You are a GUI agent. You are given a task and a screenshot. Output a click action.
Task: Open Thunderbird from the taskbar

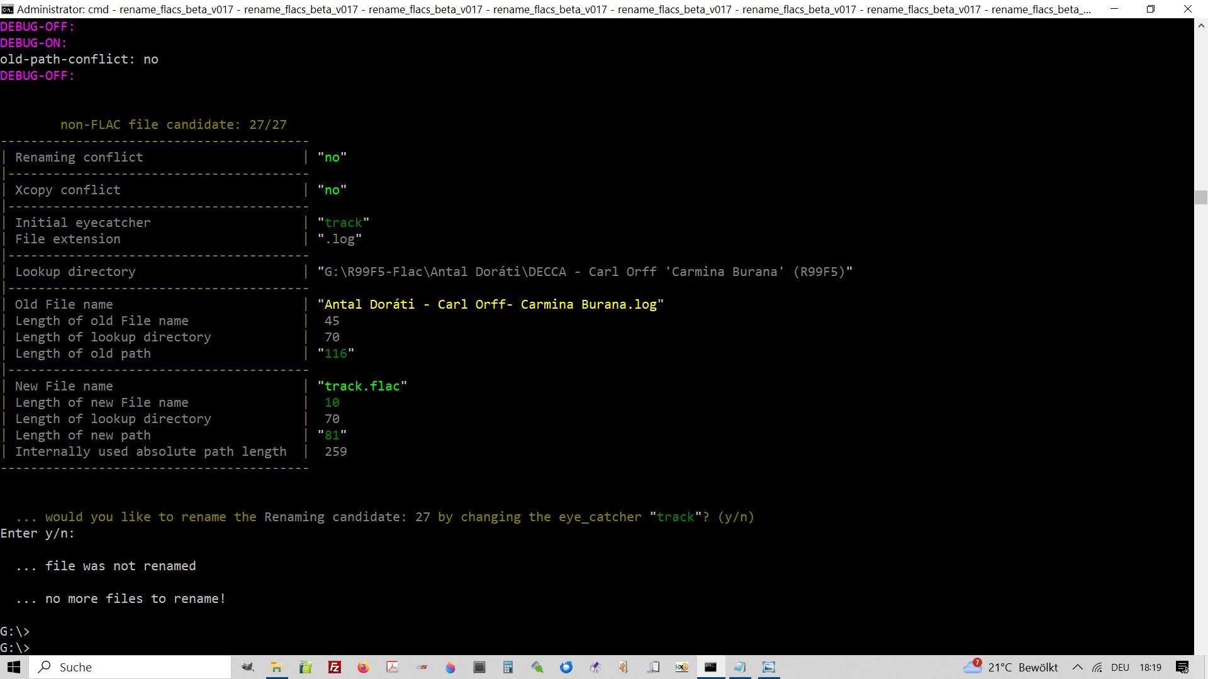point(566,667)
